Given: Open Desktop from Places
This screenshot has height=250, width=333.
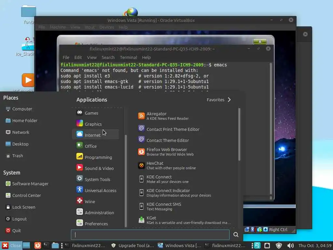Looking at the screenshot, I should click(x=17, y=144).
